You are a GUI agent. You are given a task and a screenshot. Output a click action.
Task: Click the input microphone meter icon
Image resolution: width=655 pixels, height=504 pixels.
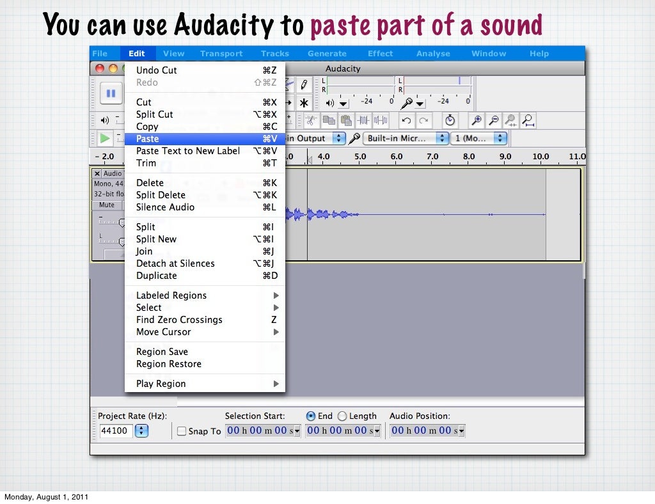pos(406,103)
